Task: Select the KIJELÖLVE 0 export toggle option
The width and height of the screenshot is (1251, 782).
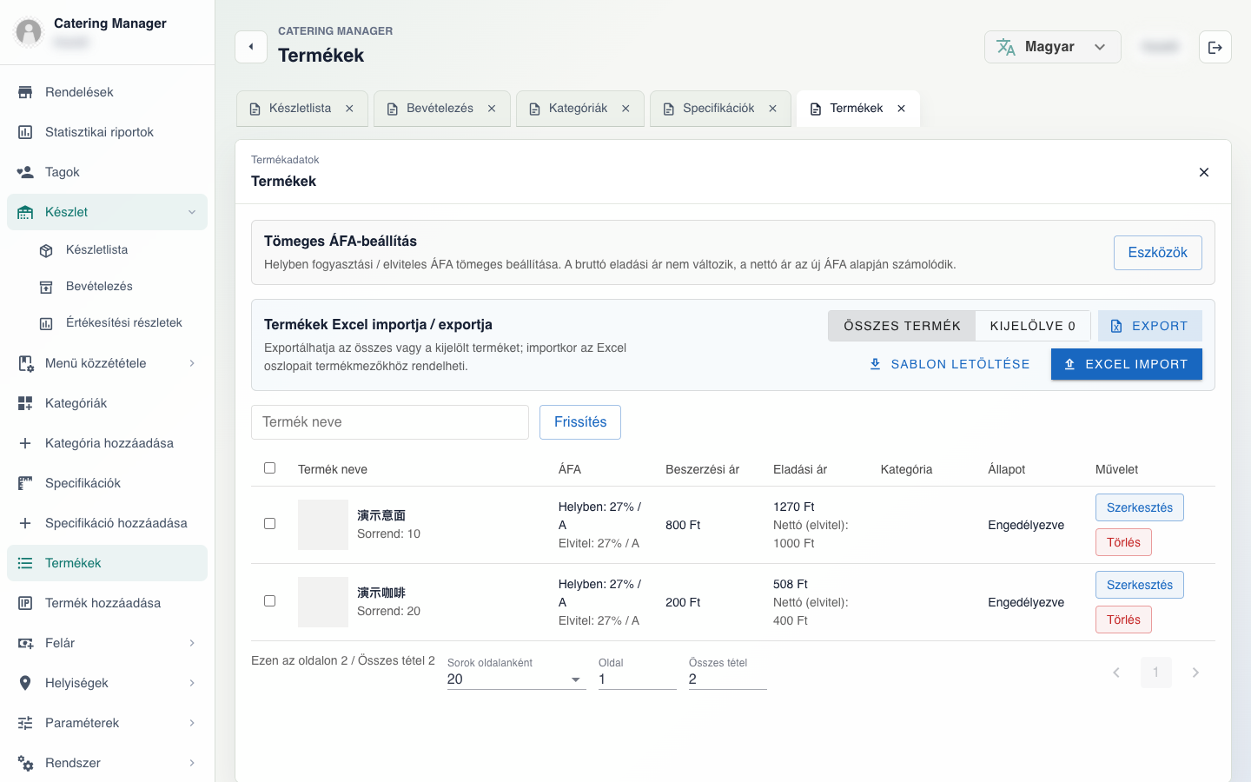Action: tap(1033, 326)
